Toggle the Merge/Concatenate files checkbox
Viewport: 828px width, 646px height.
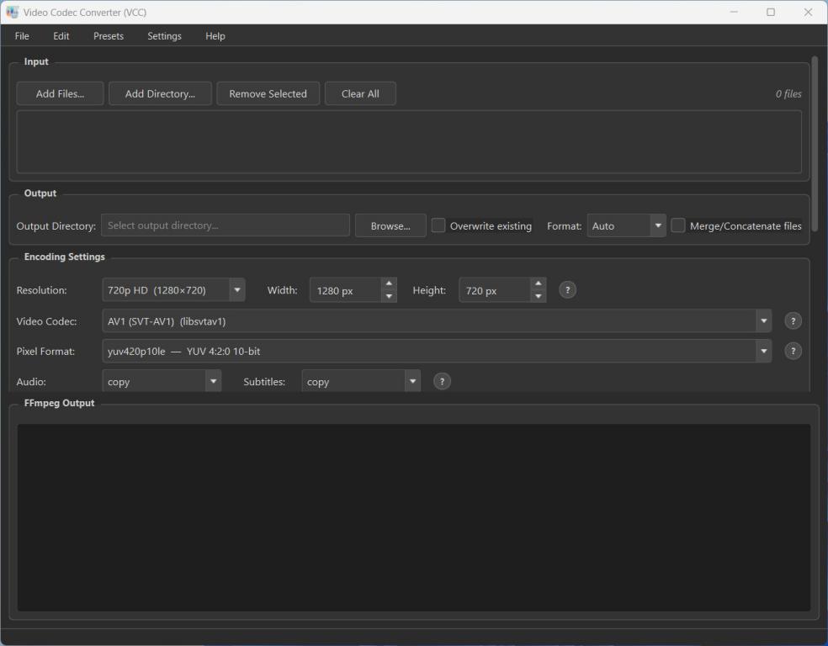tap(678, 225)
